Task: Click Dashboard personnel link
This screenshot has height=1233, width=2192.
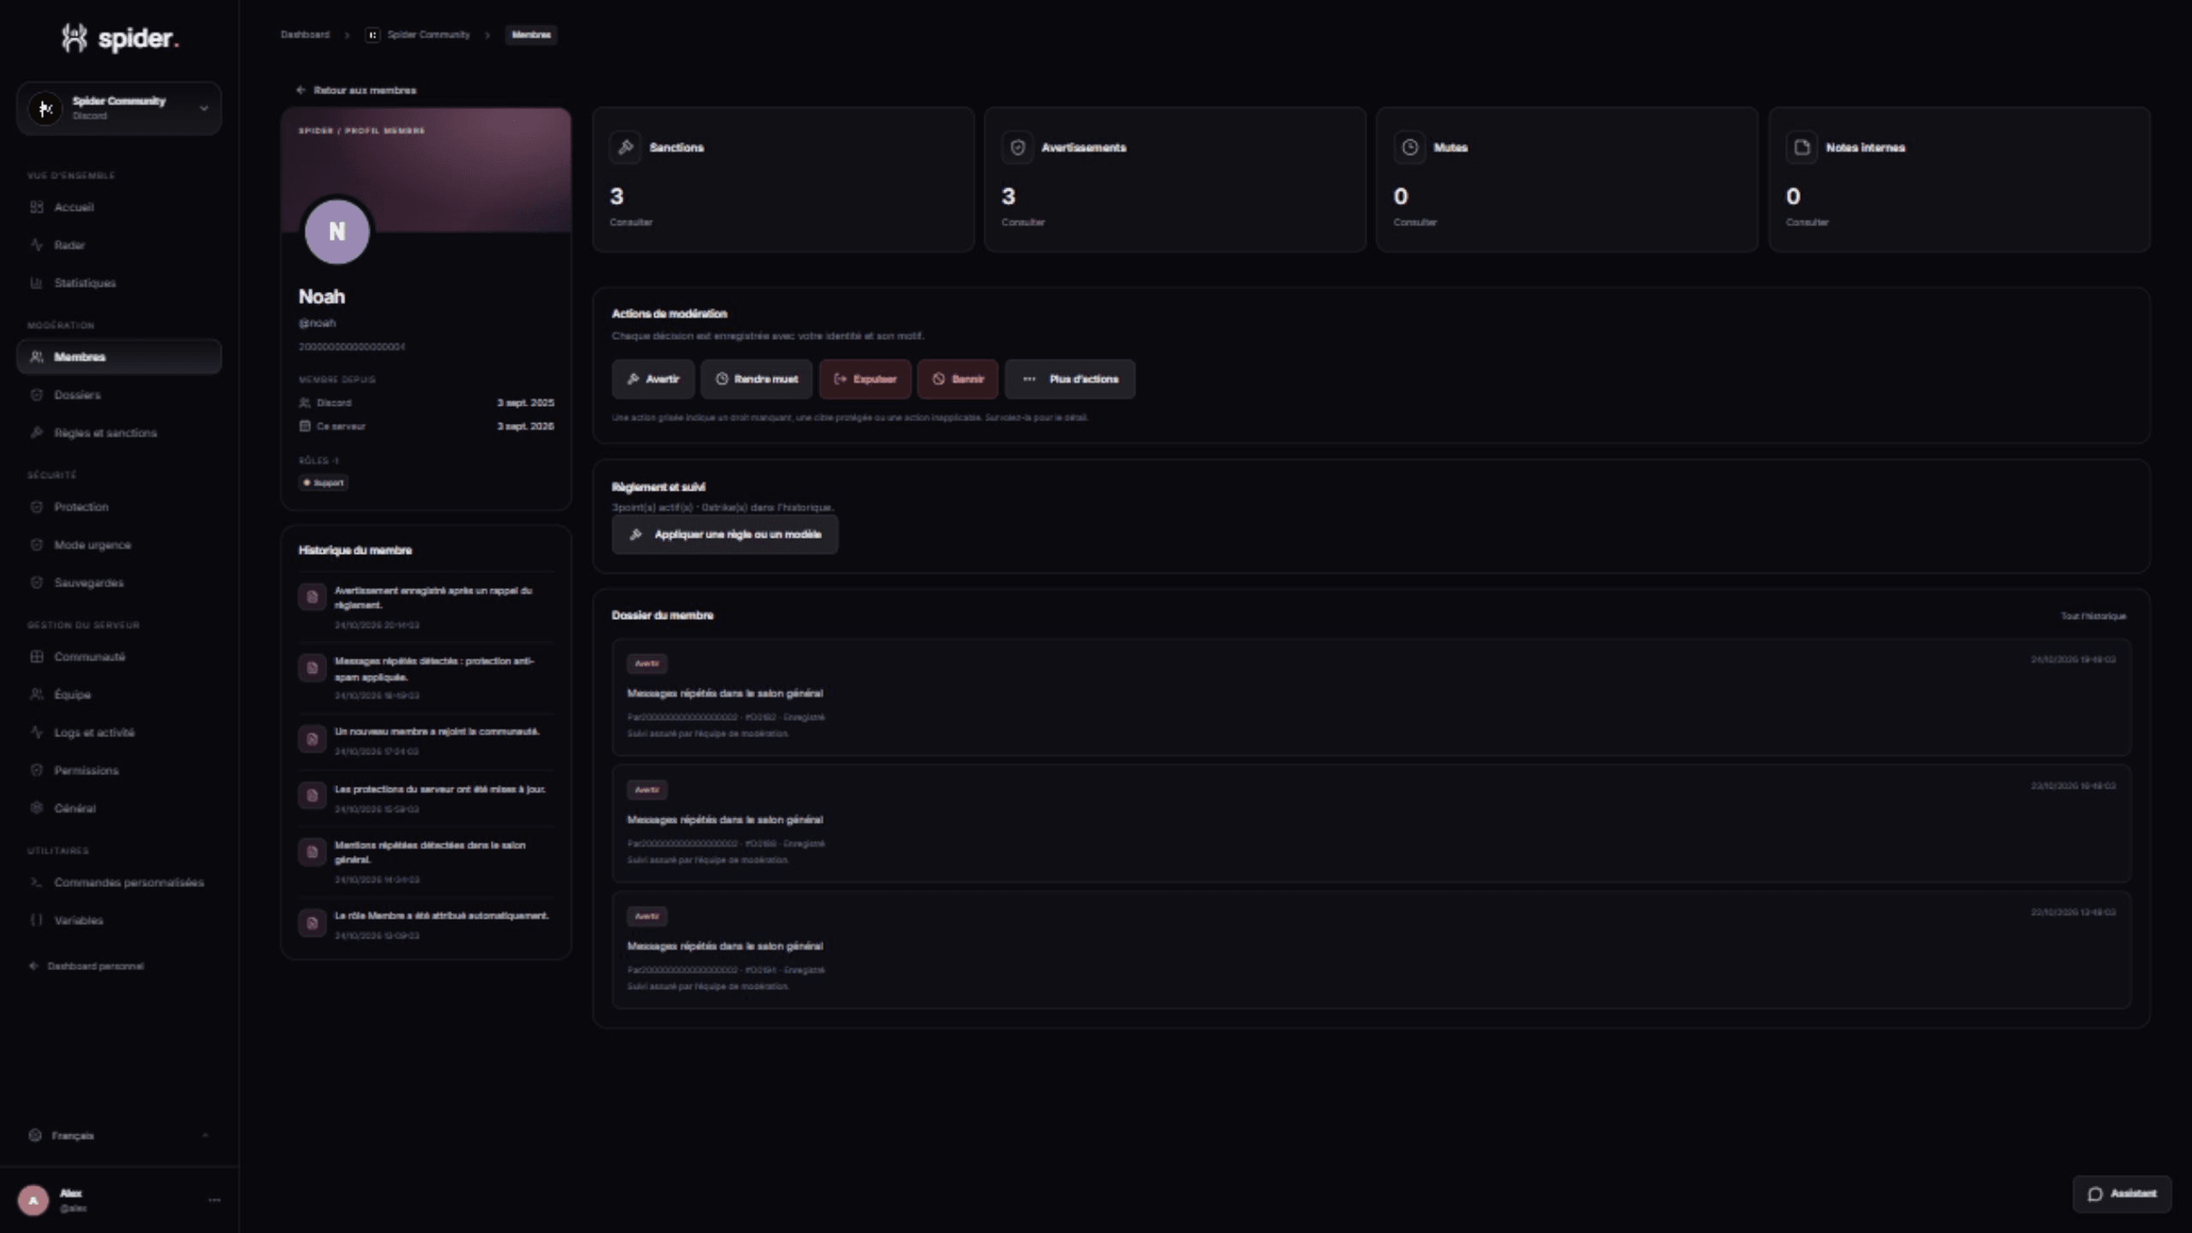Action: (x=86, y=966)
